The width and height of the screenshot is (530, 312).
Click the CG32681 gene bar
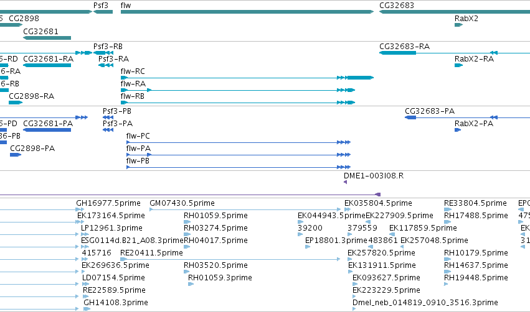pos(47,38)
